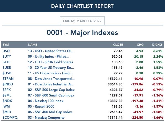The height and width of the screenshot is (122, 165).
Task: Open the $USB symbol link
Action: point(7,68)
